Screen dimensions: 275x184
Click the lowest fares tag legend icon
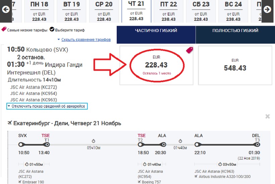pyautogui.click(x=4, y=29)
